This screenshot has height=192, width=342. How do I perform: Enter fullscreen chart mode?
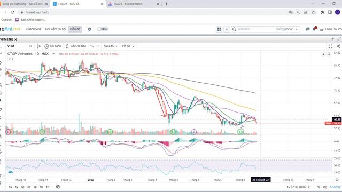(x=330, y=46)
